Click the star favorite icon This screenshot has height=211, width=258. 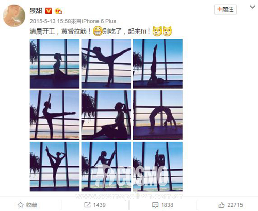20,205
